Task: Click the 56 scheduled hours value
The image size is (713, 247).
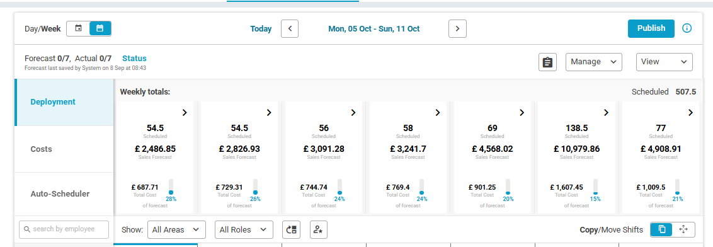Action: click(x=324, y=129)
